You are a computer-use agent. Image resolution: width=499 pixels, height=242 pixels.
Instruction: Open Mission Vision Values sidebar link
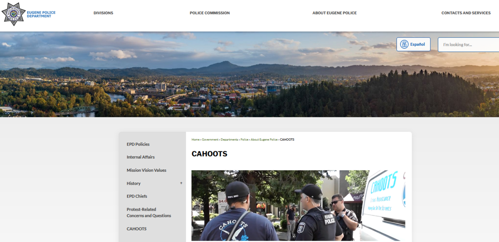coord(146,170)
